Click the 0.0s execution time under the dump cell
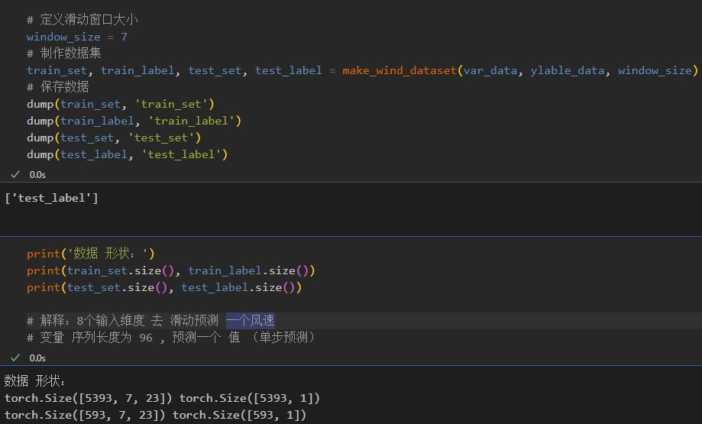 pyautogui.click(x=37, y=174)
